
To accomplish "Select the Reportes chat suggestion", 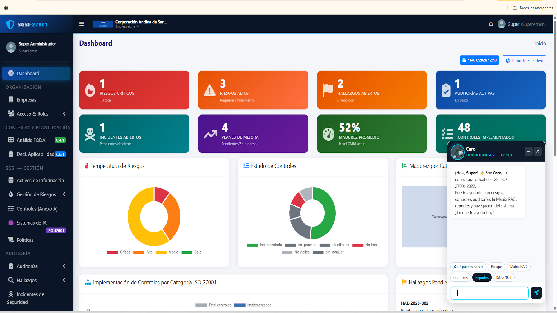I will [x=482, y=277].
